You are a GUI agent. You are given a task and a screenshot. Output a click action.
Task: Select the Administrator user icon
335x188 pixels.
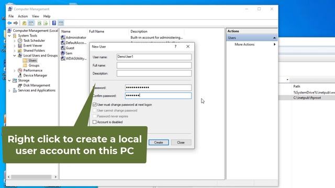[x=63, y=38]
